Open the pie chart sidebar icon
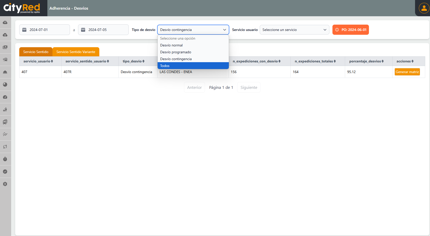 click(x=5, y=85)
